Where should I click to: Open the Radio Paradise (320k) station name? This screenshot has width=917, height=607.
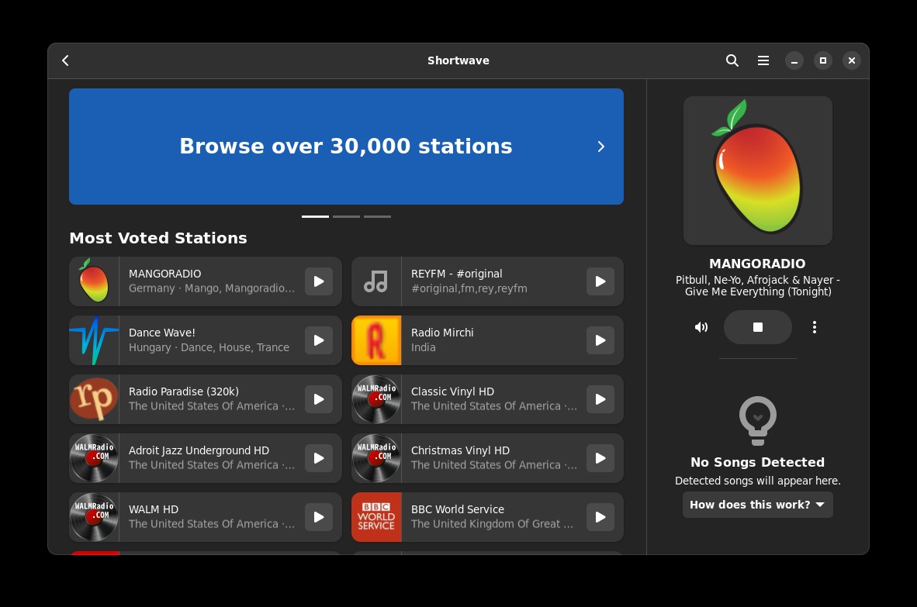click(184, 391)
